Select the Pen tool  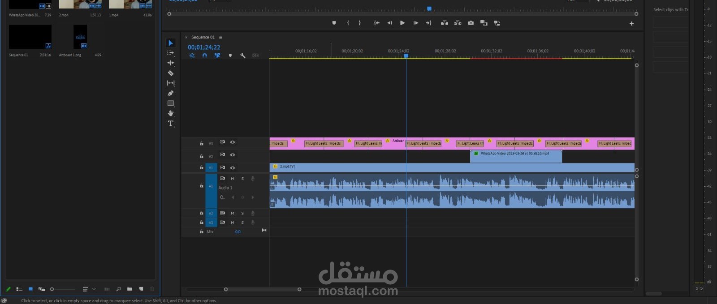point(171,93)
